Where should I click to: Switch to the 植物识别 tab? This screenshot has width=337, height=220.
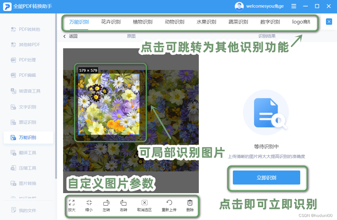pyautogui.click(x=142, y=22)
